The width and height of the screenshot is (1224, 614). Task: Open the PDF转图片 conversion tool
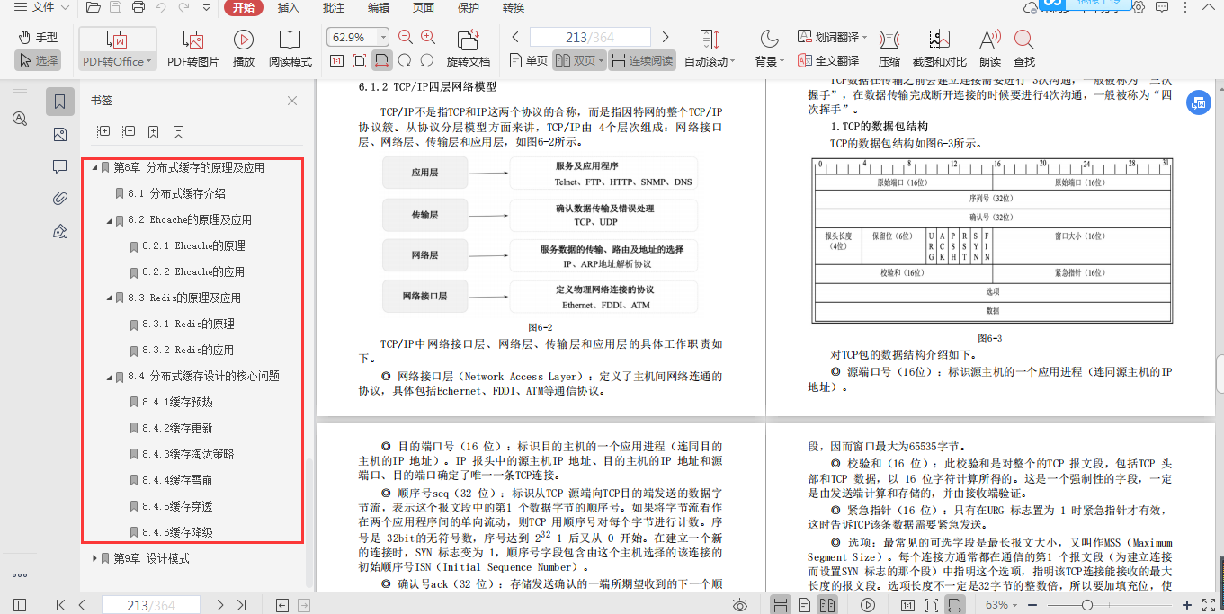(193, 47)
